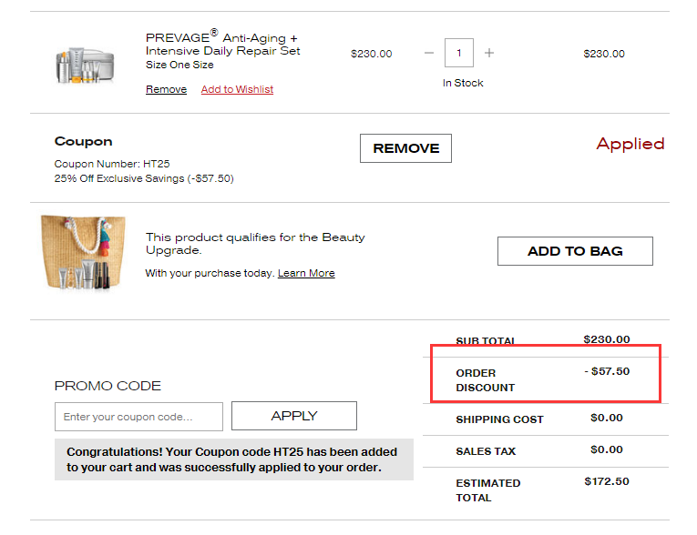Open the Learn More link

click(x=306, y=273)
